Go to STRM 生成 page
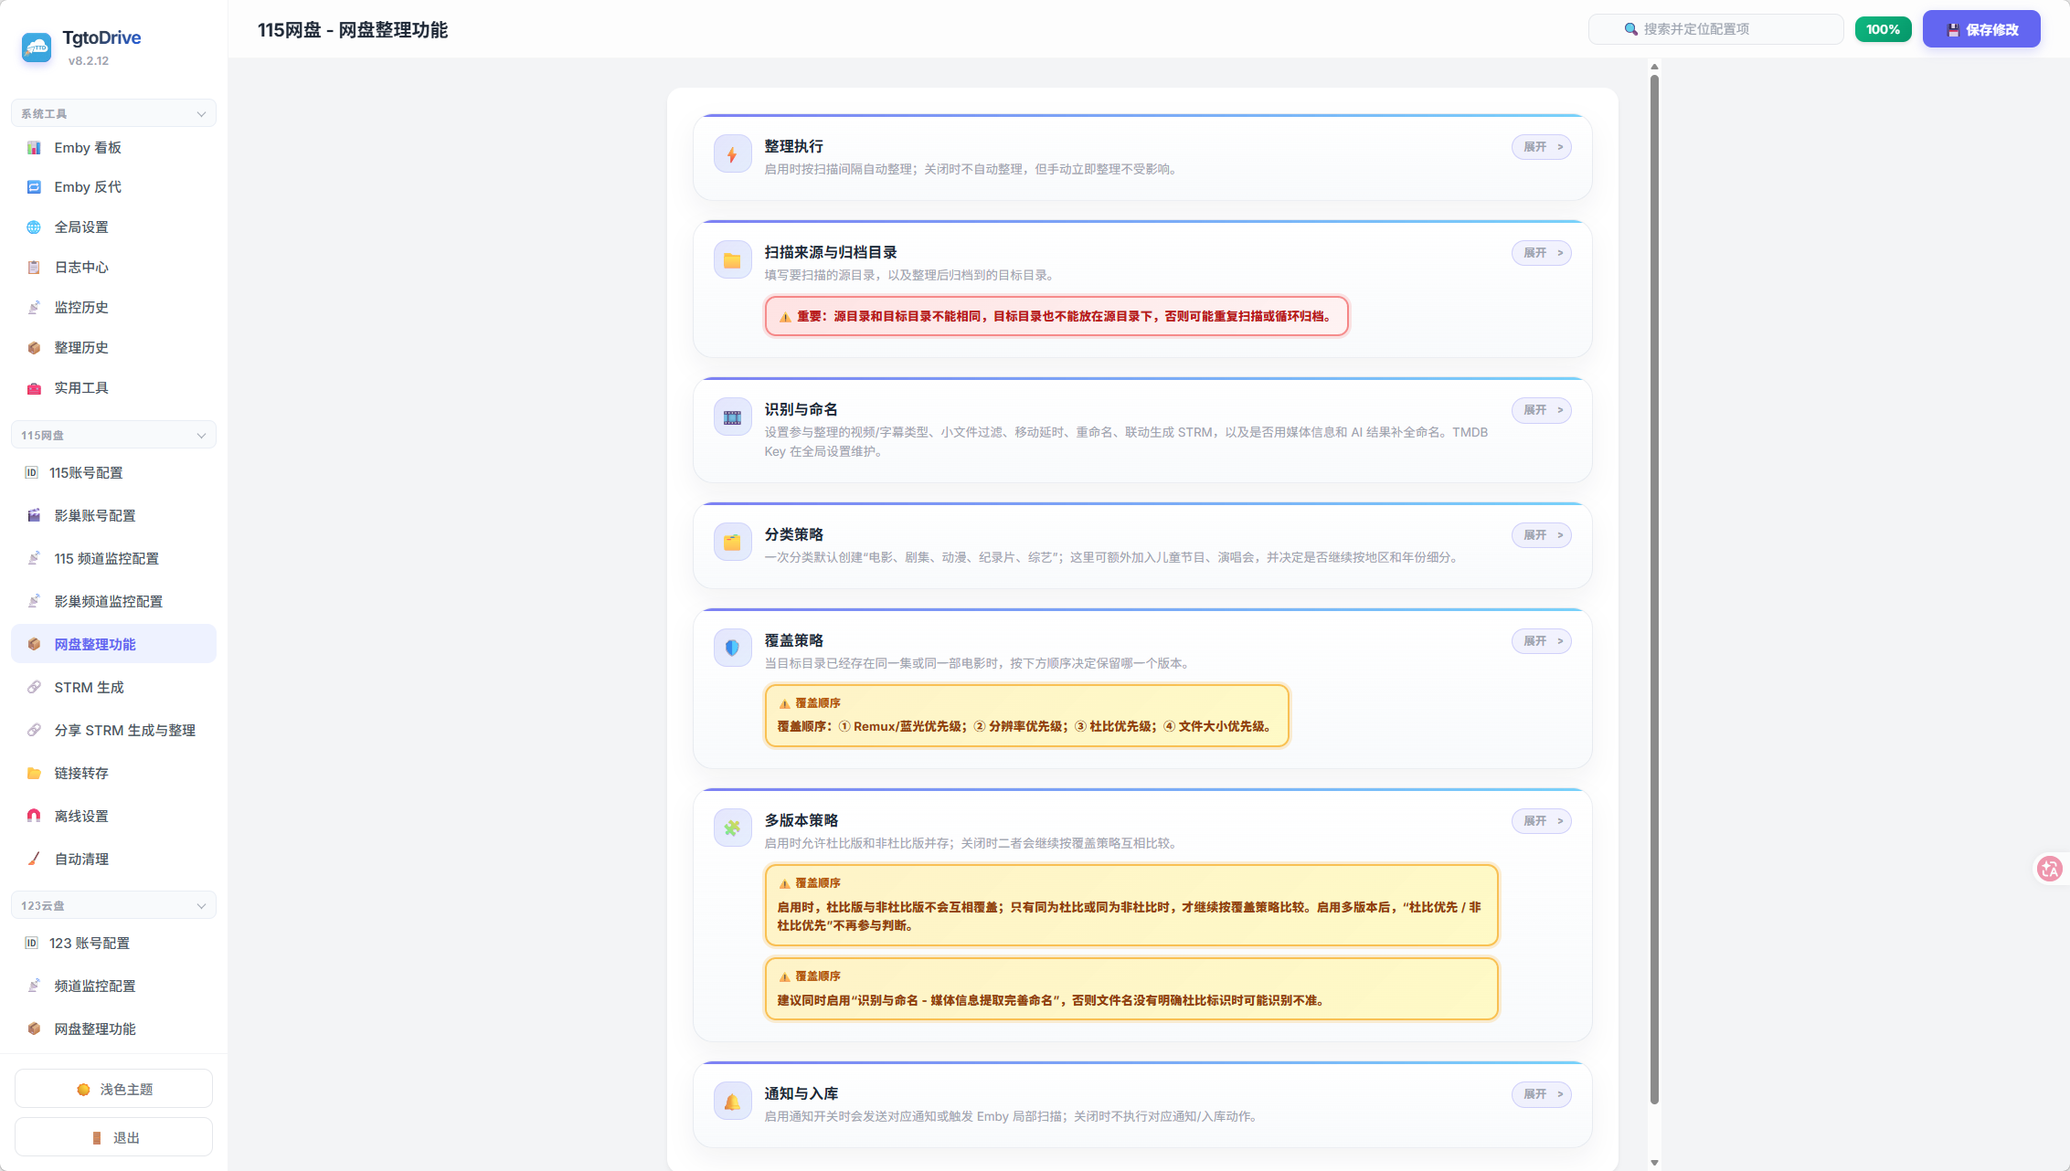This screenshot has width=2070, height=1171. pos(113,688)
